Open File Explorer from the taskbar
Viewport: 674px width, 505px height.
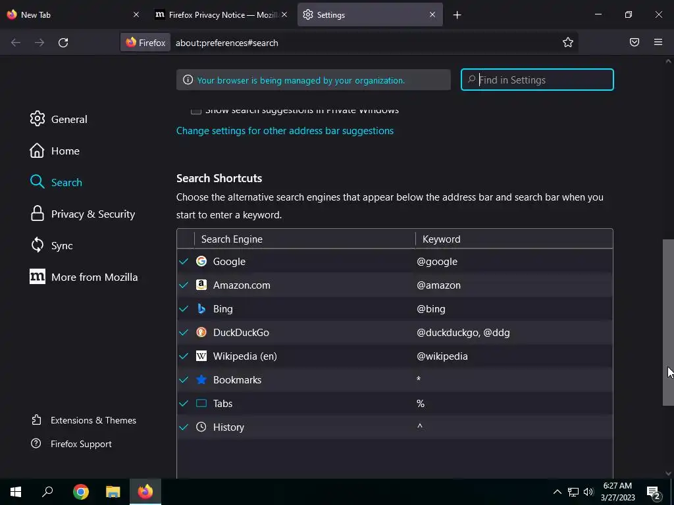click(113, 492)
